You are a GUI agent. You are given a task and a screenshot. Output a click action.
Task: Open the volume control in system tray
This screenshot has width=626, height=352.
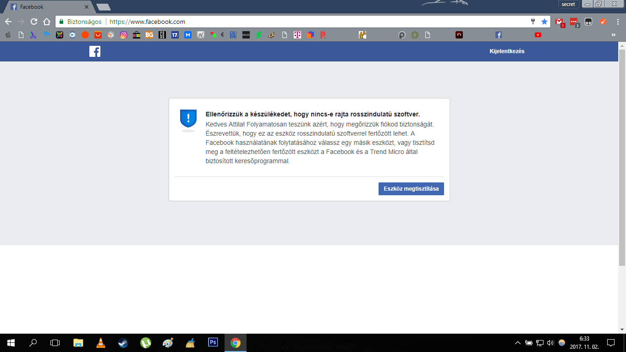tap(550, 342)
